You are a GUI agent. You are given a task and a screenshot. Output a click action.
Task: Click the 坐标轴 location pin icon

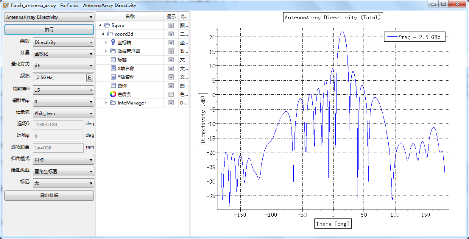pyautogui.click(x=113, y=43)
